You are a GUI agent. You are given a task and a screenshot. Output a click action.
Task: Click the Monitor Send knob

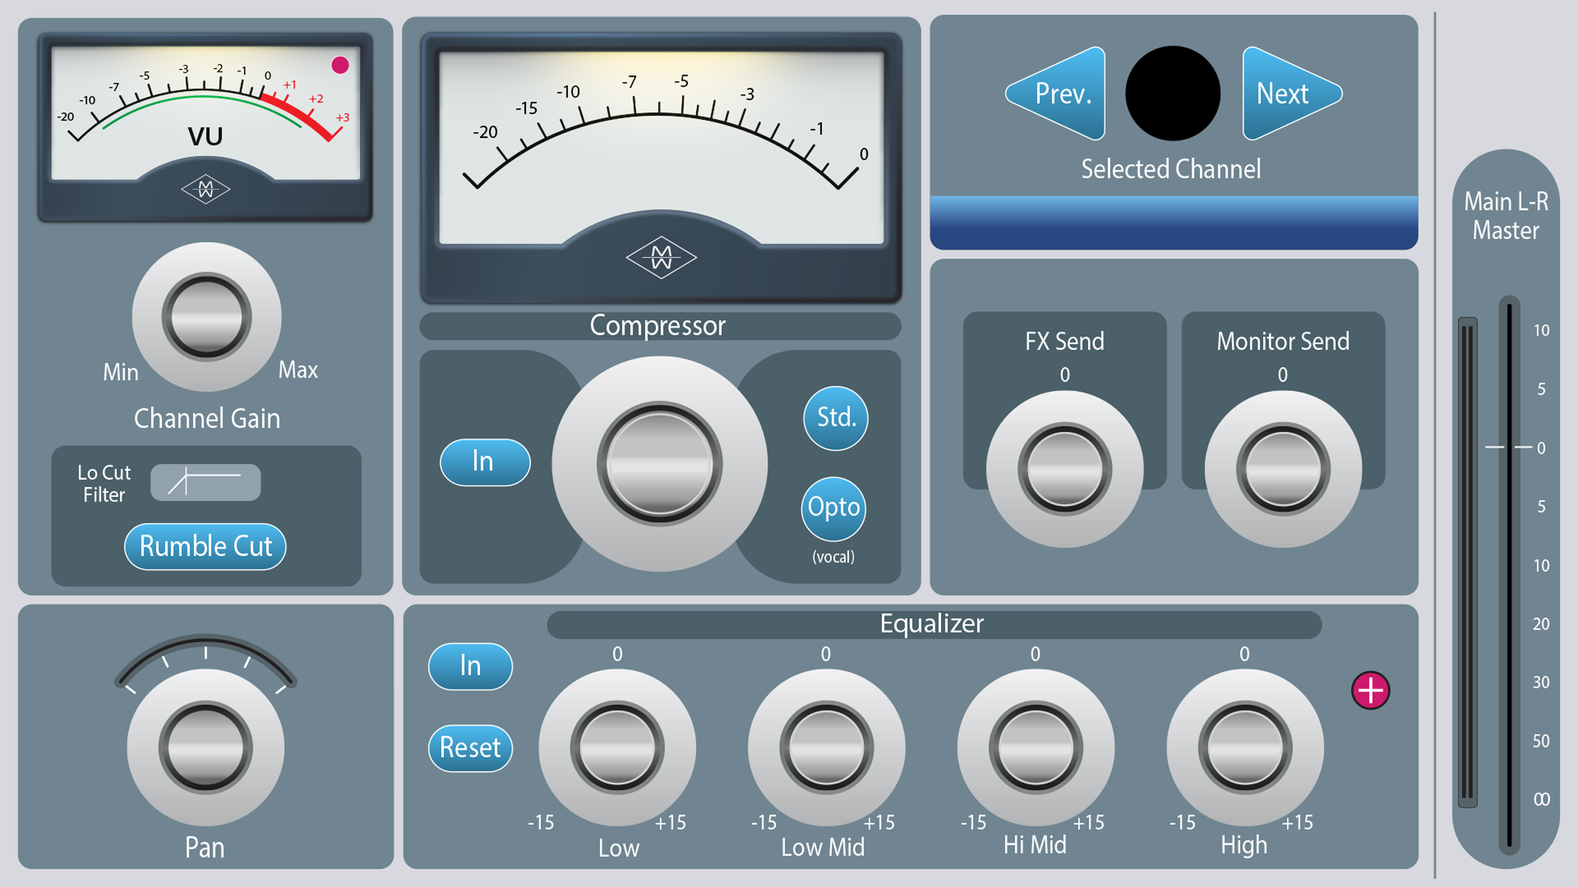coord(1283,469)
